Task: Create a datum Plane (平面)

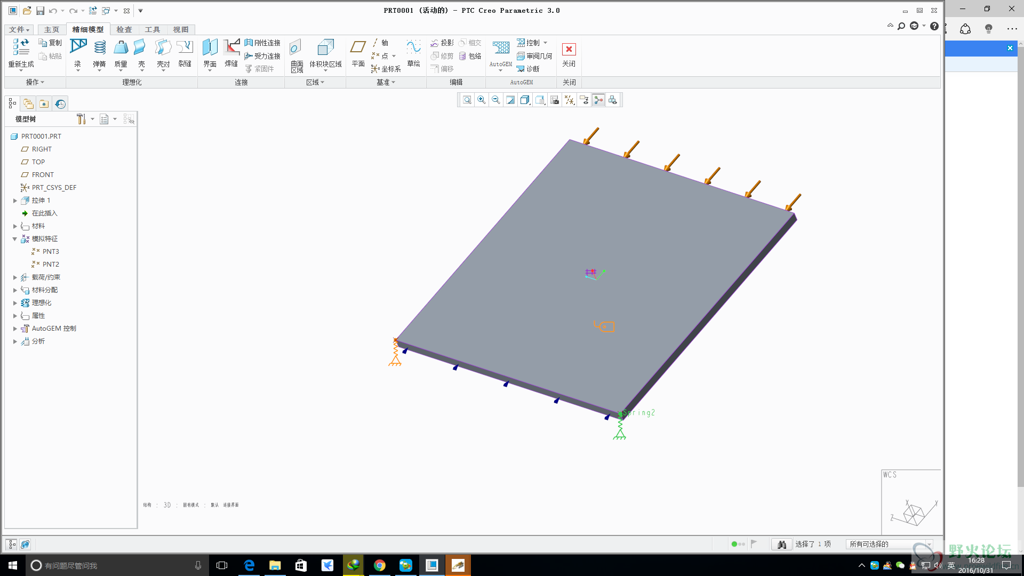Action: (x=358, y=47)
